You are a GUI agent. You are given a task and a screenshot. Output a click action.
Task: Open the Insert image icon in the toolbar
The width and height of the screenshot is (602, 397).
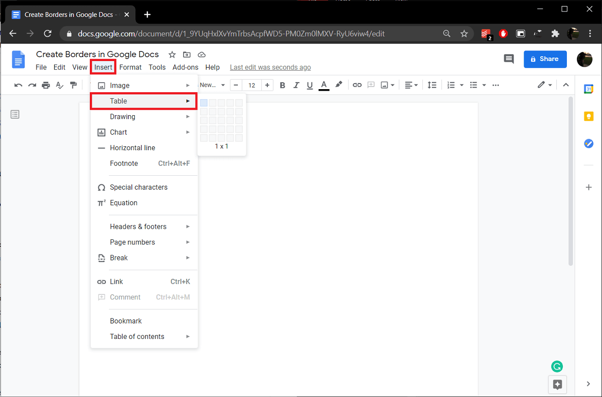[x=384, y=85]
